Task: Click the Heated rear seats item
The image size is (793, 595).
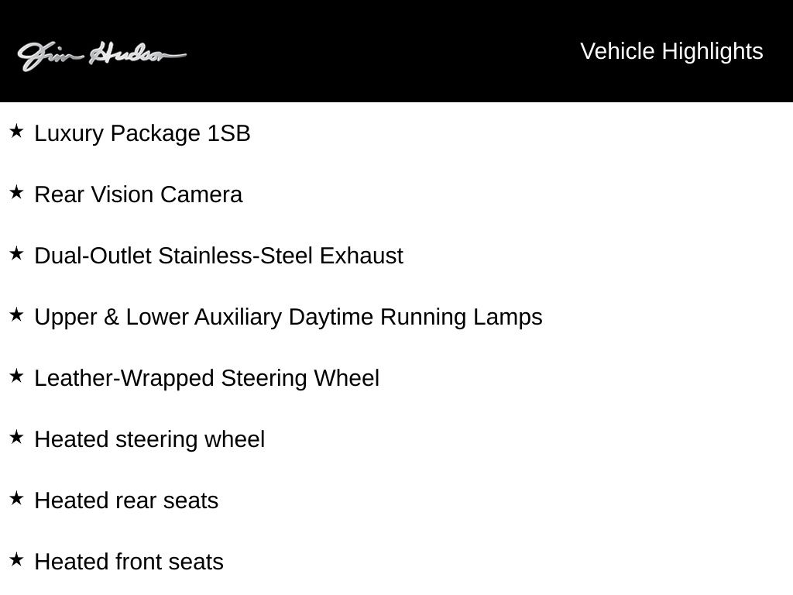Action: (x=126, y=500)
